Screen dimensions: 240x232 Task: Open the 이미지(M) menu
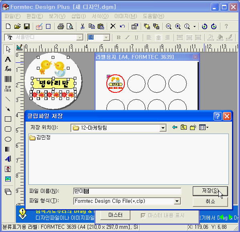coord(126,16)
